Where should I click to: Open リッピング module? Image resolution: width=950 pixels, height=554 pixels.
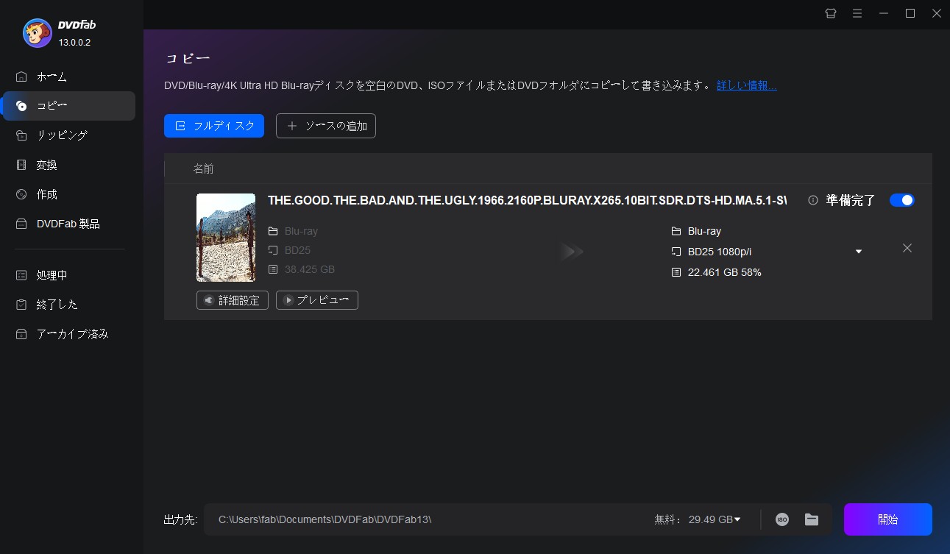[x=68, y=135]
